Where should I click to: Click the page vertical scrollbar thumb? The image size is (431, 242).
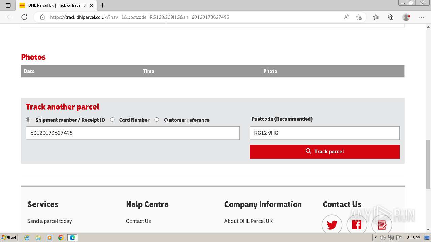pos(428,164)
